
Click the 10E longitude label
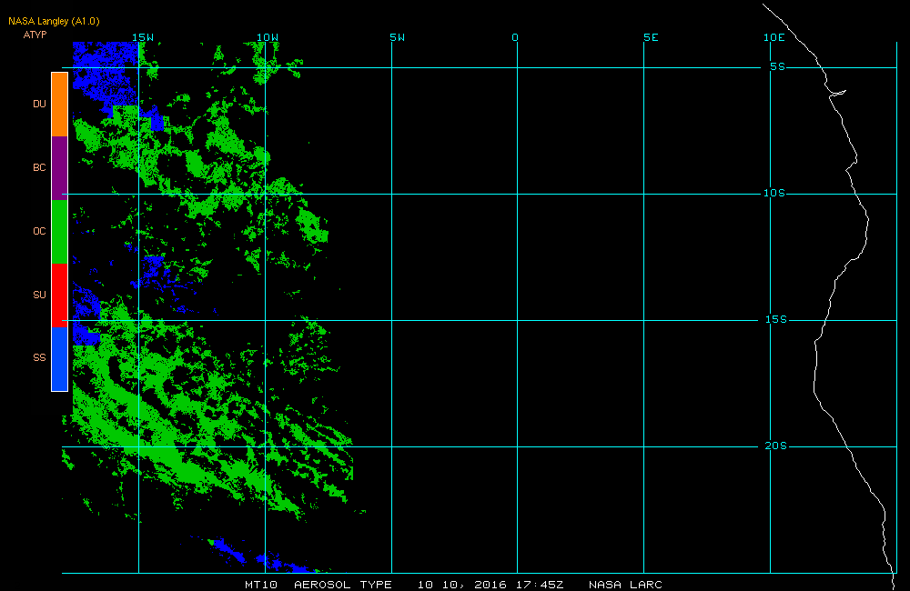[x=774, y=37]
